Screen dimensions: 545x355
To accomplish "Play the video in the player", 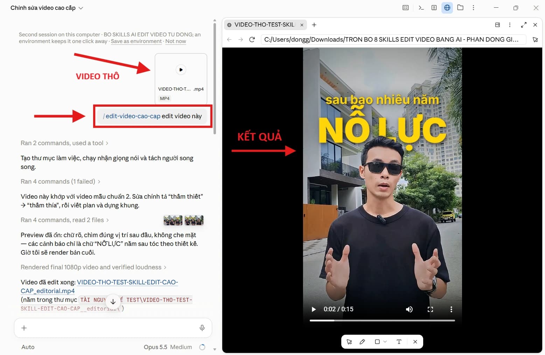I will [314, 309].
